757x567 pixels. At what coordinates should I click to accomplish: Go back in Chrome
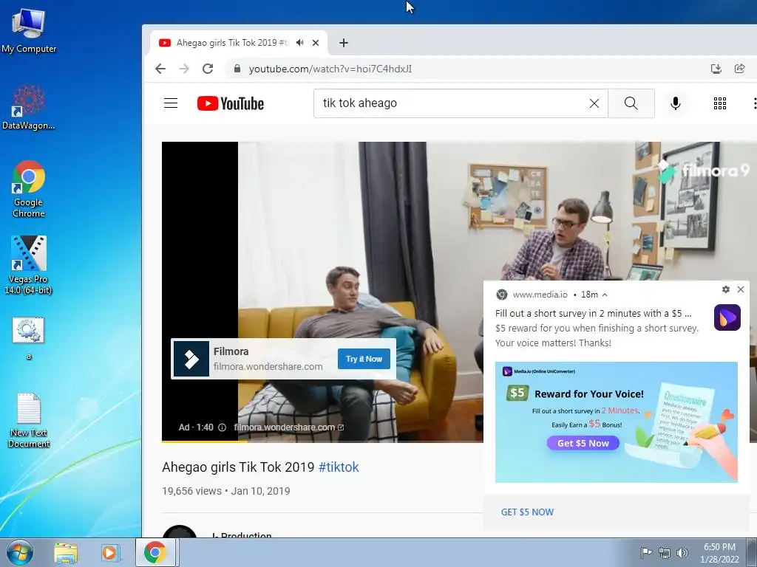coord(160,69)
